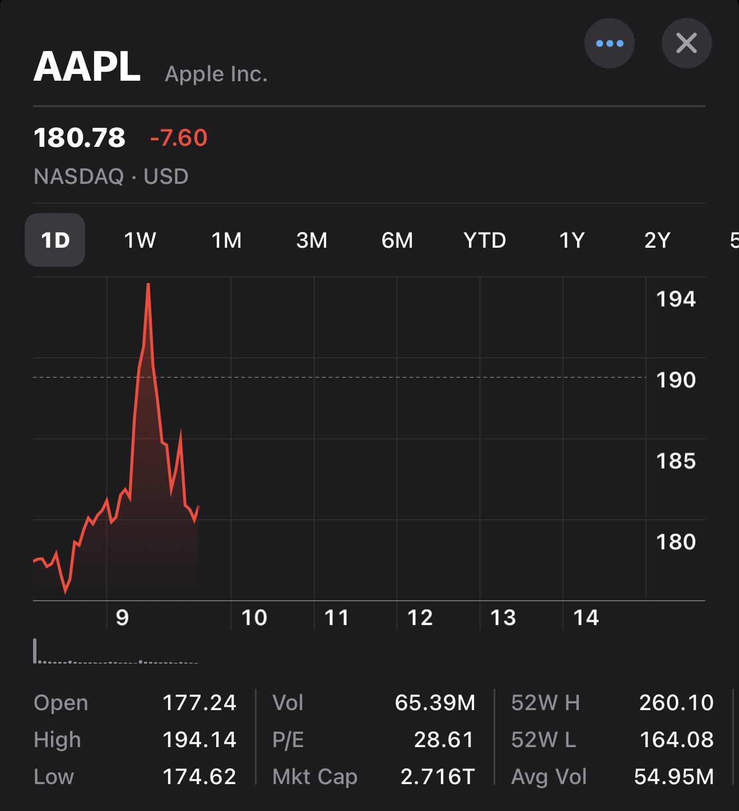739x811 pixels.
Task: Open the three-dot more options menu
Action: 609,43
